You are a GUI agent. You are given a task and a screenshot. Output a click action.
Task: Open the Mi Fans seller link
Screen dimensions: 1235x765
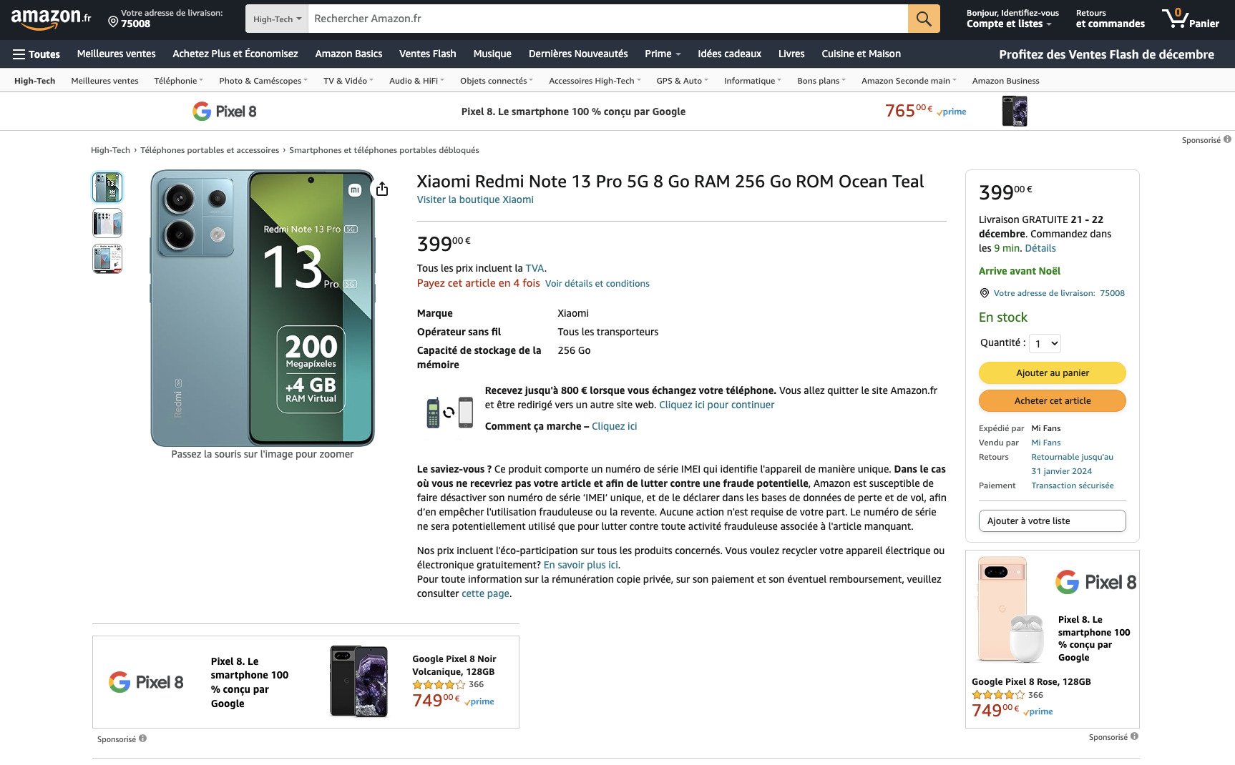(1046, 443)
